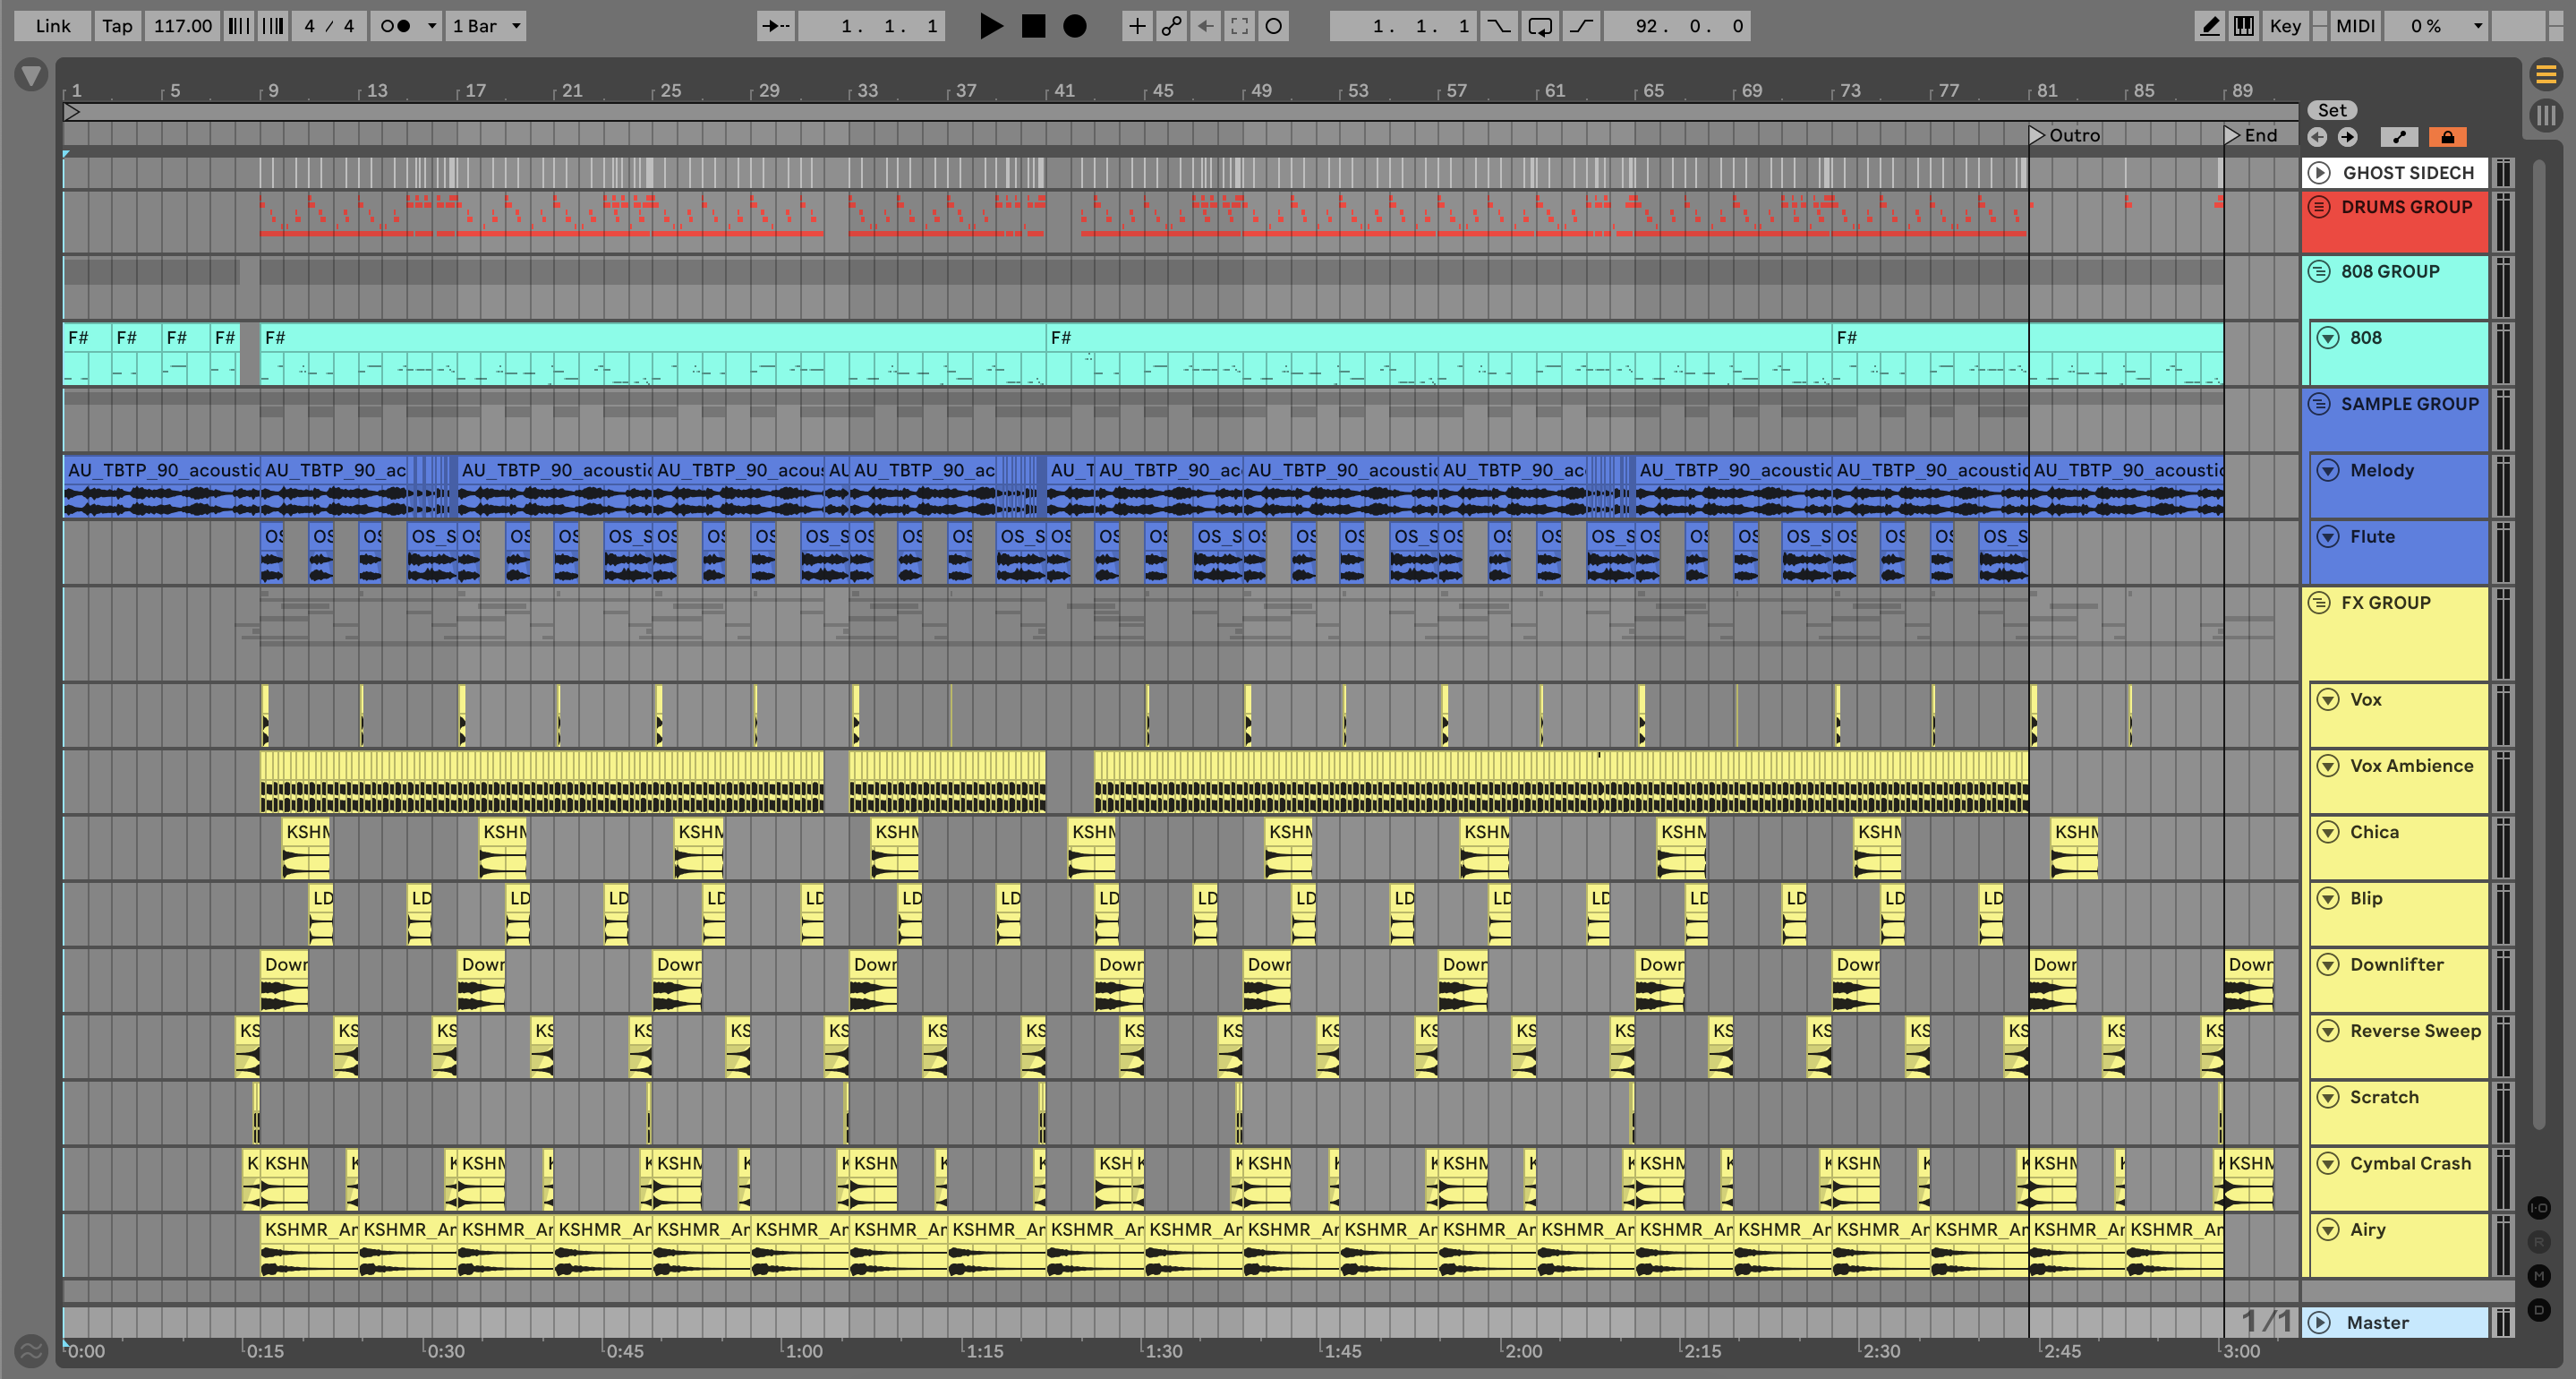Click the 117.00 tempo field
Viewport: 2576px width, 1379px height.
(182, 26)
